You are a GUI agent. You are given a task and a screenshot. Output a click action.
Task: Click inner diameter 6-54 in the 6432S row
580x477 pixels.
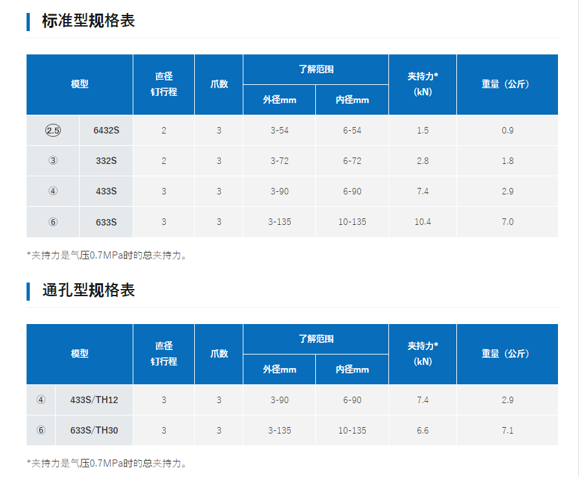click(352, 130)
